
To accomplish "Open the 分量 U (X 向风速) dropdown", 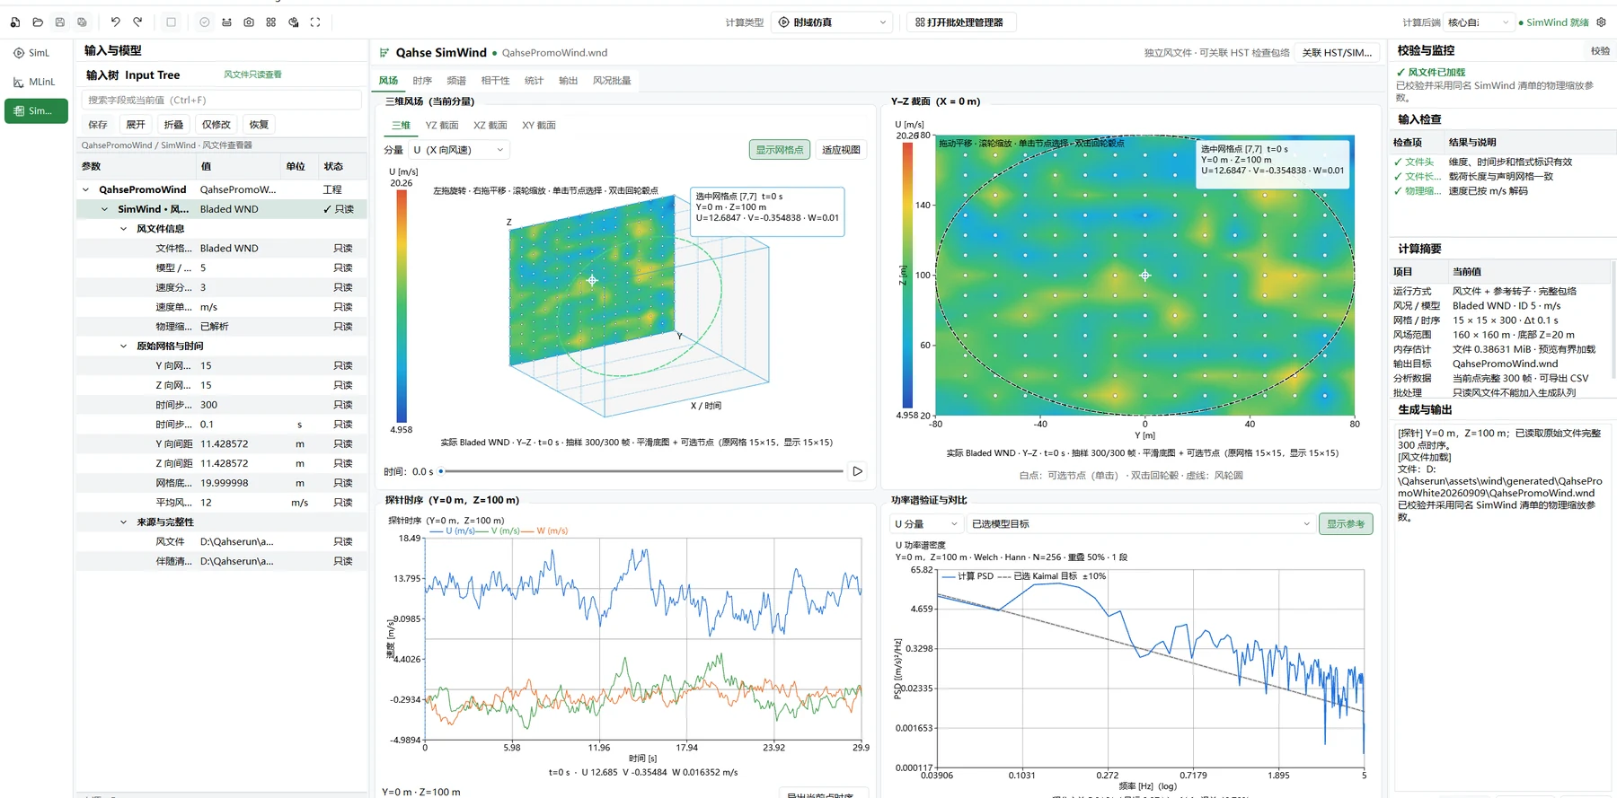I will (x=458, y=150).
